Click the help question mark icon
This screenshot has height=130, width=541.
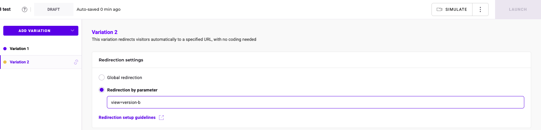pyautogui.click(x=25, y=9)
